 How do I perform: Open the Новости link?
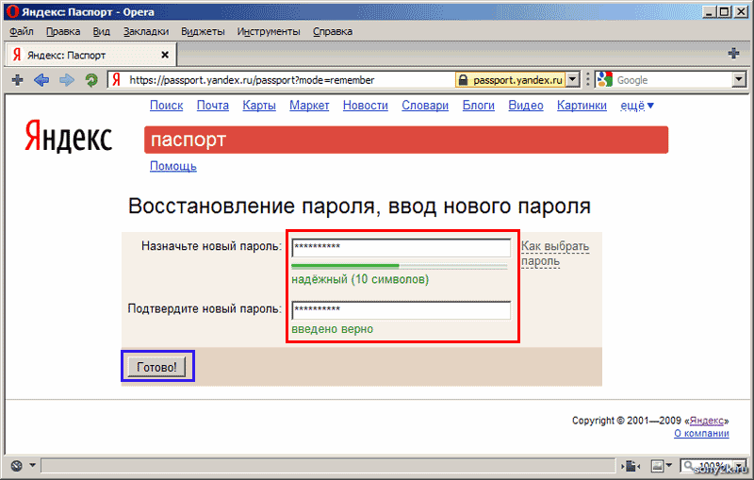click(366, 106)
